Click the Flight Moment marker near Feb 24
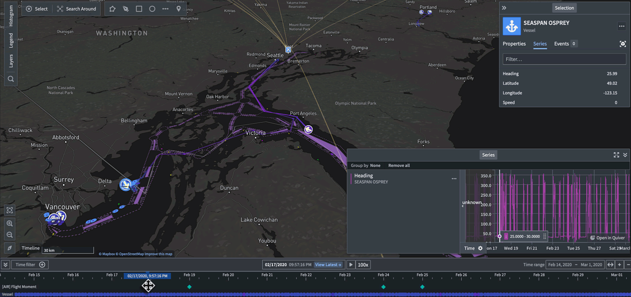The width and height of the screenshot is (631, 297). [x=384, y=287]
